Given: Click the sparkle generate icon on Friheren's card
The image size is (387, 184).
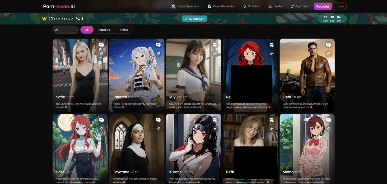Looking at the screenshot, I should coord(158,54).
